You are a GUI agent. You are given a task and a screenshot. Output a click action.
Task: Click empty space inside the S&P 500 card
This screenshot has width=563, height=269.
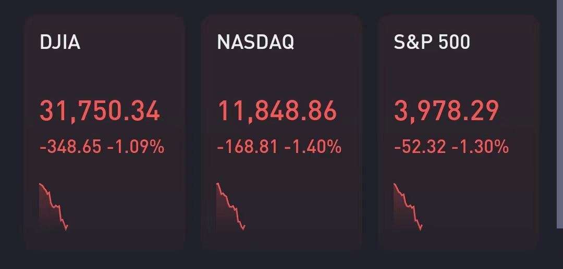[485, 208]
